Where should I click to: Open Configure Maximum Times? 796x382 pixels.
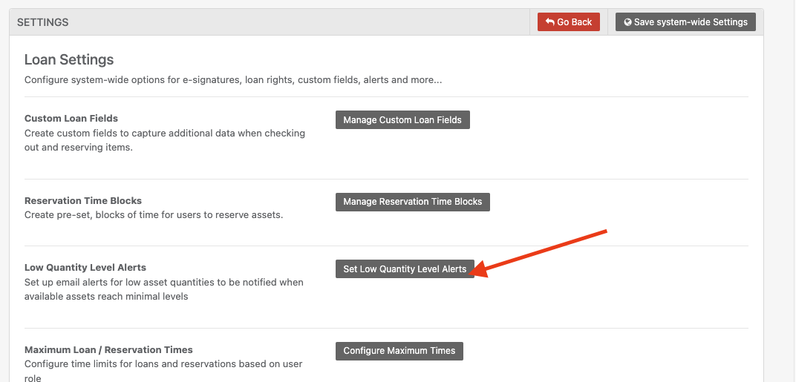[x=399, y=351]
